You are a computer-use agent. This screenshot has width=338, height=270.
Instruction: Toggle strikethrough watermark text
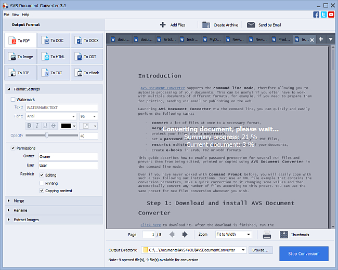click(53, 126)
